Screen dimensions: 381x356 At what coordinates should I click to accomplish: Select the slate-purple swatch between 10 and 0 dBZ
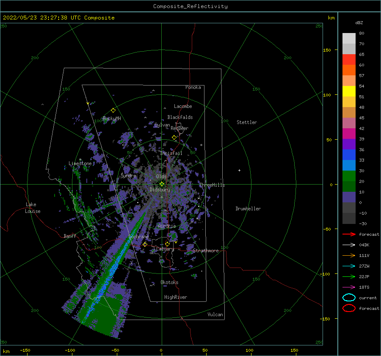[349, 197]
